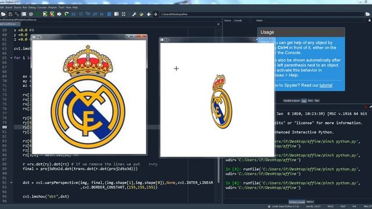Click line number 80 in editor
The image size is (372, 209).
click(5, 127)
